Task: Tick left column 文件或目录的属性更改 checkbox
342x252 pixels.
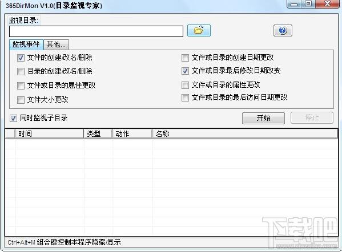Action: point(21,86)
